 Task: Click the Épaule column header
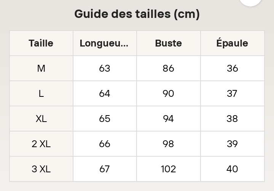233,43
